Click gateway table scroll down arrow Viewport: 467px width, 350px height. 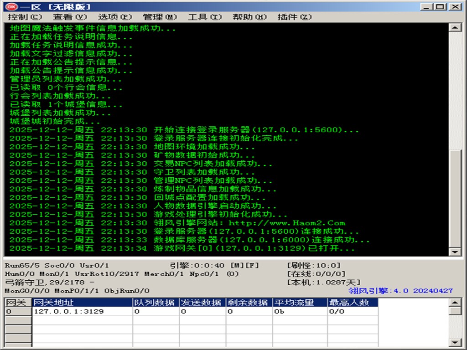click(x=455, y=343)
